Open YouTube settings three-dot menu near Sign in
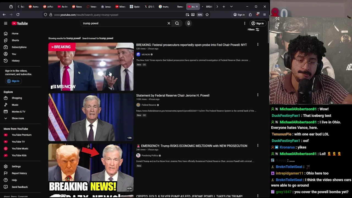The width and height of the screenshot is (352, 198). [244, 23]
